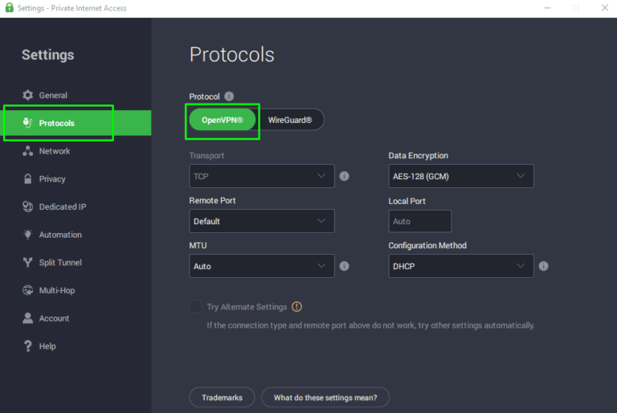Expand the Remote Port dropdown
The width and height of the screenshot is (617, 413).
261,221
